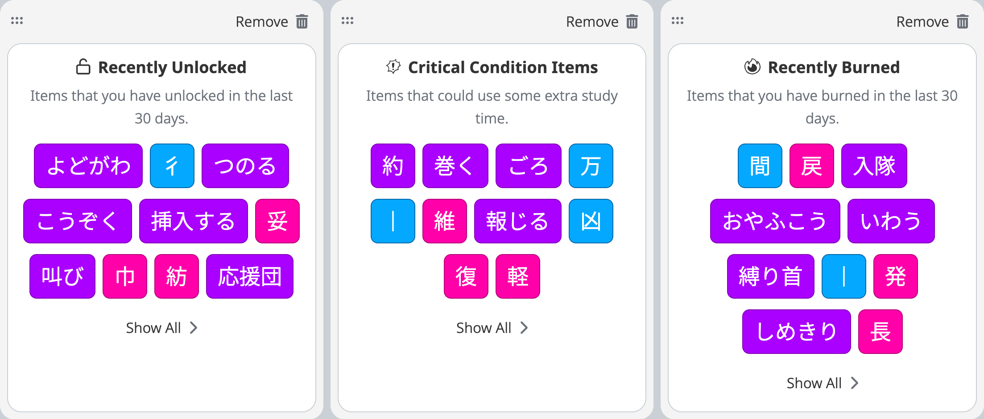Open the blue 万 radical tile
This screenshot has width=984, height=419.
[591, 166]
